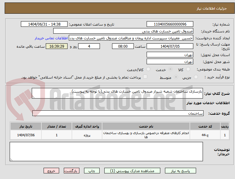Screen dimensions: 235x179
Task: Click the نام دستگاه خریدار field
Action: click(x=123, y=31)
